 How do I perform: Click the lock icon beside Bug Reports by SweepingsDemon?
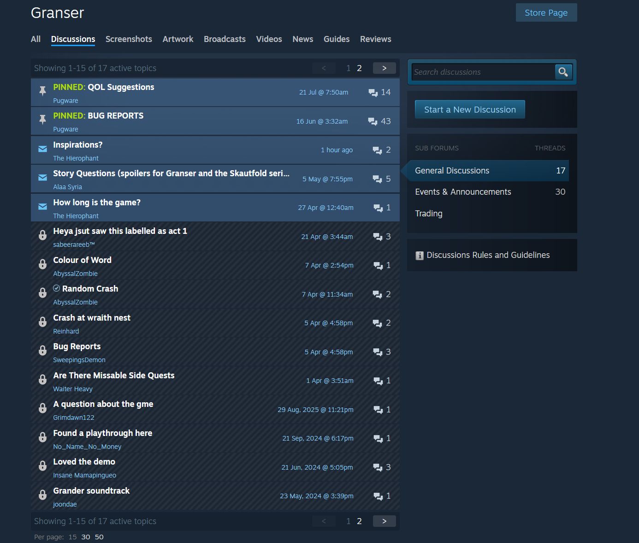[42, 351]
